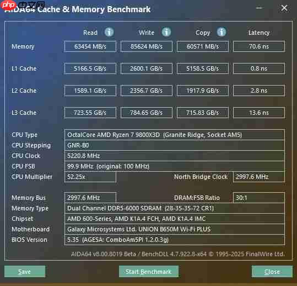Select the Memory latency 70.6 ns cell
297x286 pixels.
259,46
